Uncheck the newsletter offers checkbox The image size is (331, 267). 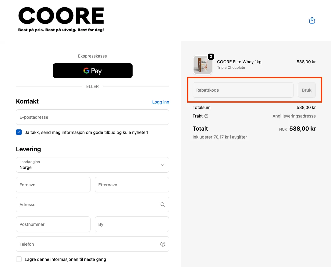19,132
